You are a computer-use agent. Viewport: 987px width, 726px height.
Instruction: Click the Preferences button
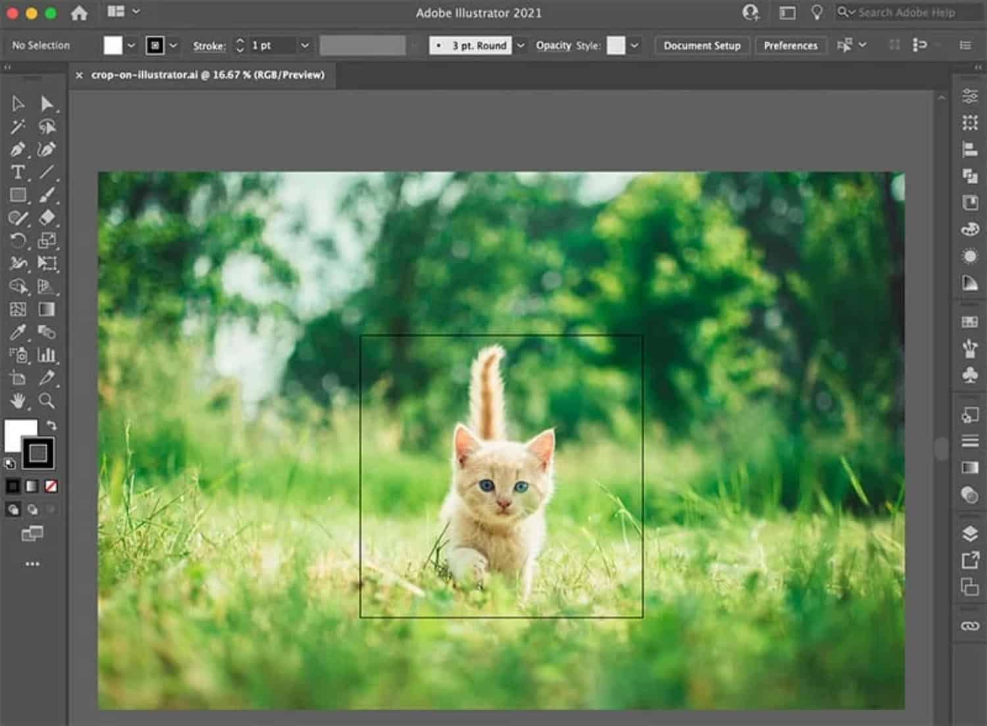[x=790, y=45]
